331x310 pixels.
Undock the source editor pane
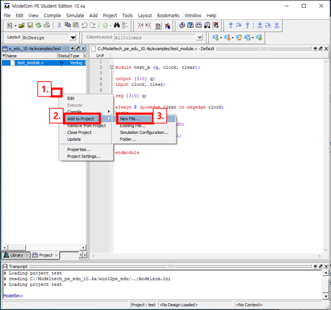click(321, 49)
